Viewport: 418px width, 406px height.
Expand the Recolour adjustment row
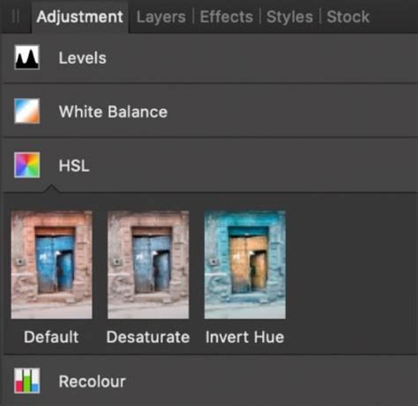click(211, 380)
